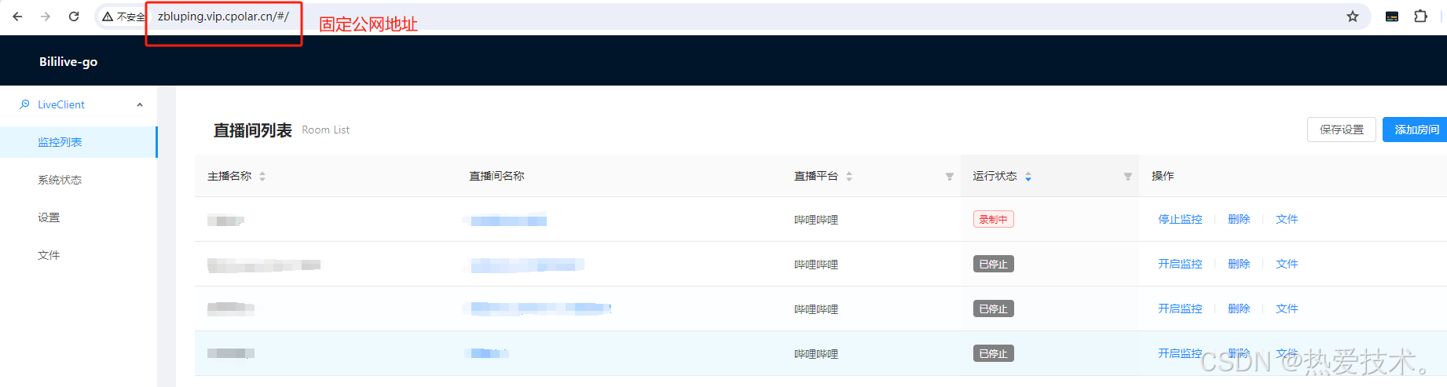Viewport: 1447px width, 387px height.
Task: Open 监控列表 in the sidebar
Action: (79, 142)
